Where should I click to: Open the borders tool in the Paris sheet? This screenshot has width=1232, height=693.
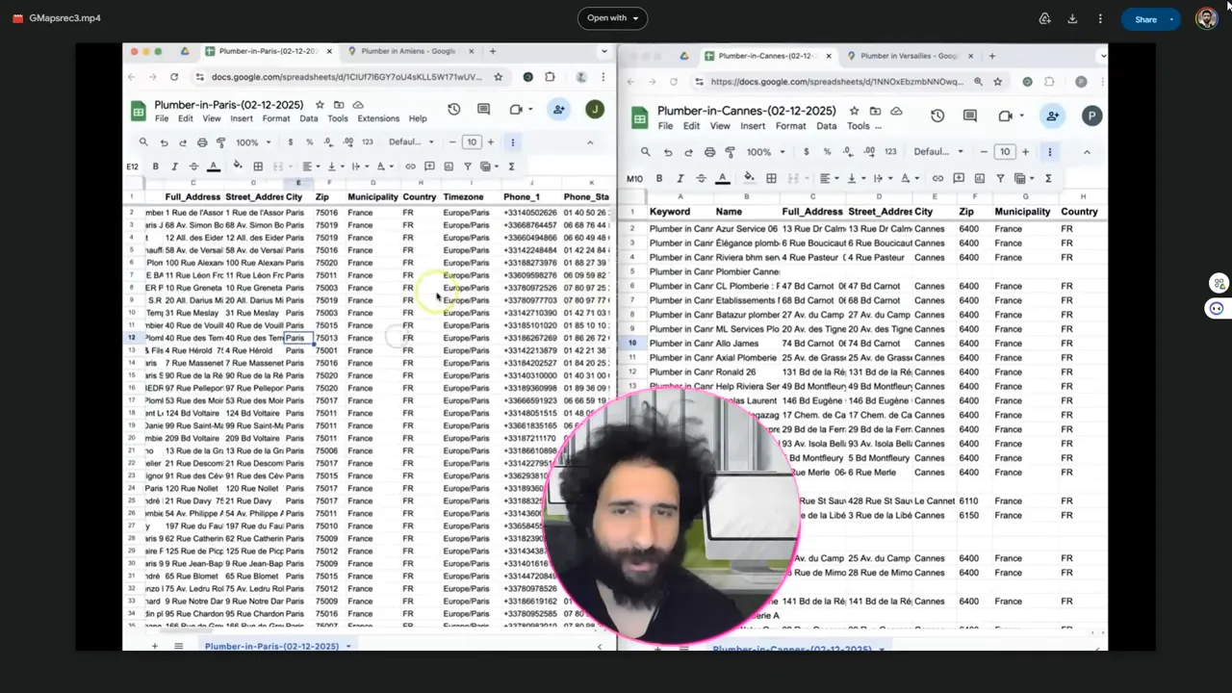point(258,167)
